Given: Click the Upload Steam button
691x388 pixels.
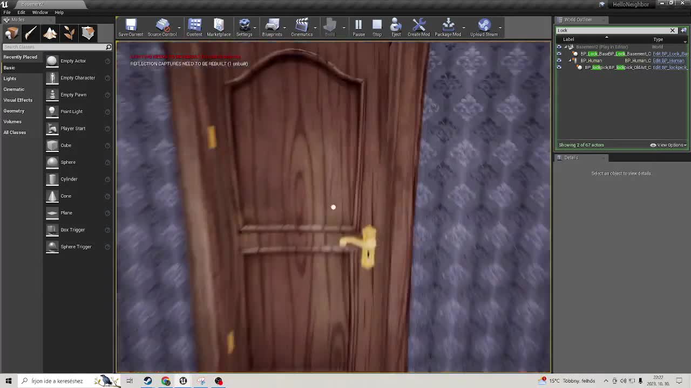Looking at the screenshot, I should click(x=484, y=27).
